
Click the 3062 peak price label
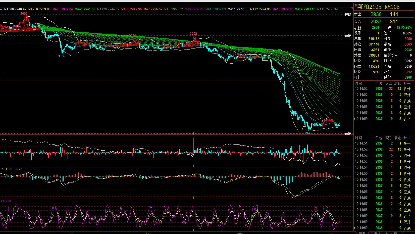193,34
